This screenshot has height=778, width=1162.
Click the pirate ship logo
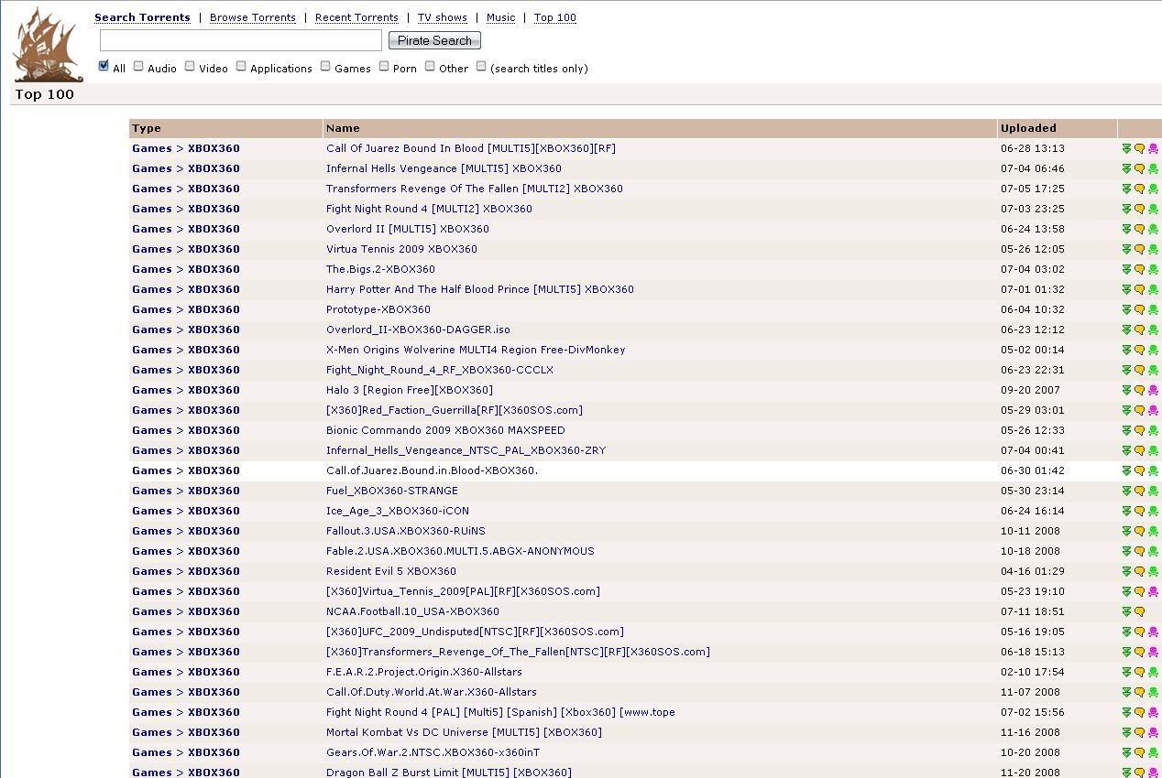click(48, 45)
